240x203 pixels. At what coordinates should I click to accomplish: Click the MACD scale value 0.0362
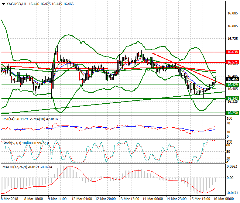(x=232, y=166)
